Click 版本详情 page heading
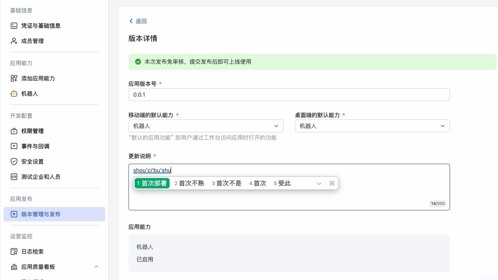This screenshot has width=498, height=280. (x=142, y=38)
